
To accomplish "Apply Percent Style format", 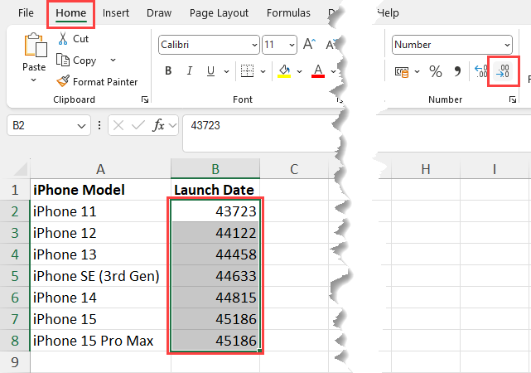I will point(436,71).
